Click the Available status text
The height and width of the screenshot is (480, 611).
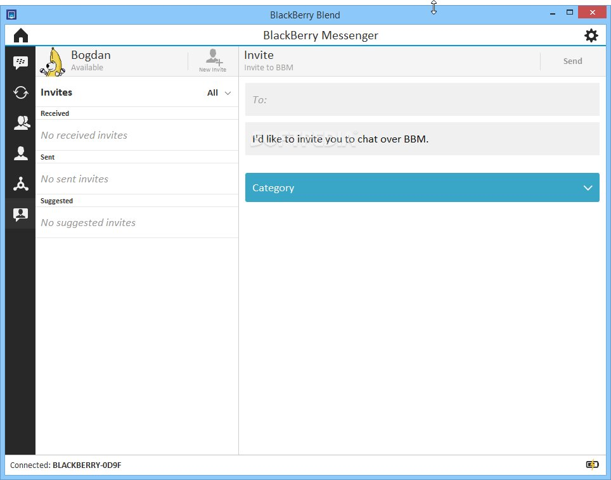87,67
